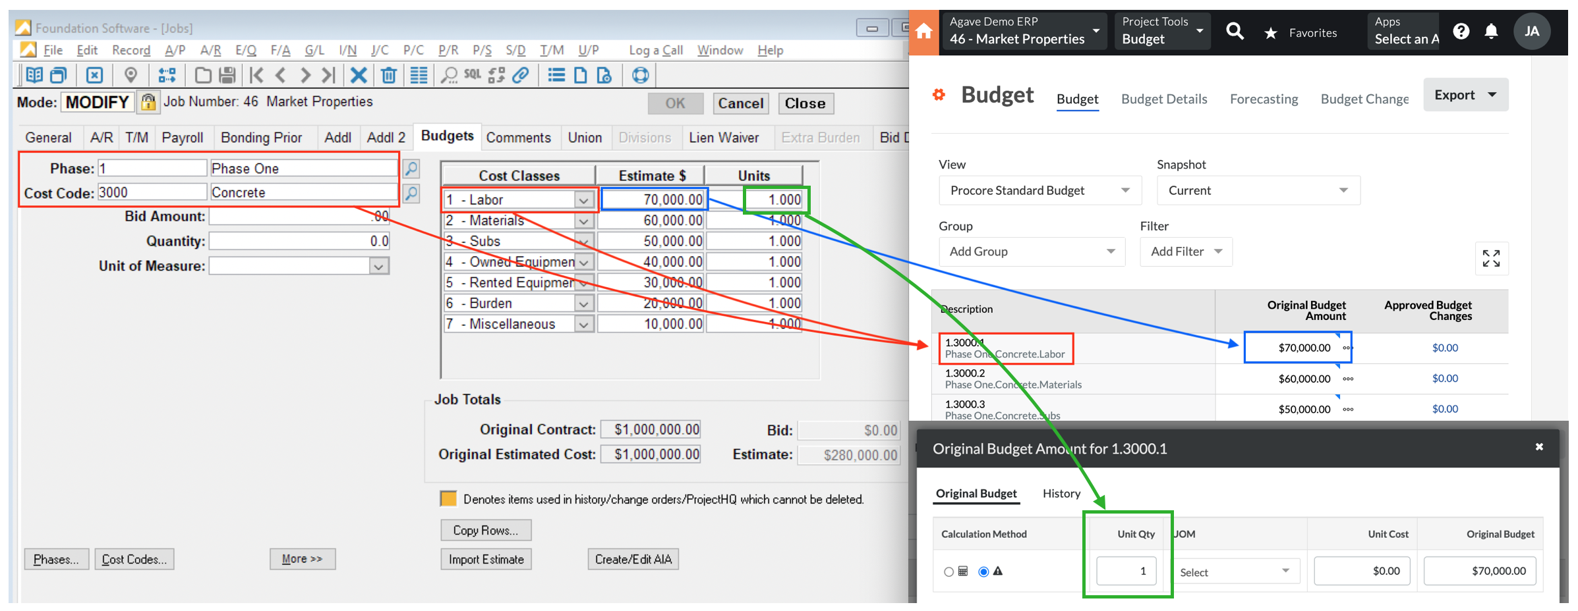The image size is (1578, 611).
Task: Open the Export dropdown button
Action: [x=1465, y=95]
